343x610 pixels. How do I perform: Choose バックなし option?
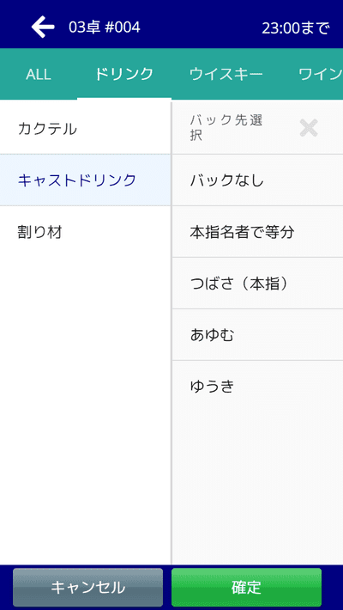pos(257,180)
